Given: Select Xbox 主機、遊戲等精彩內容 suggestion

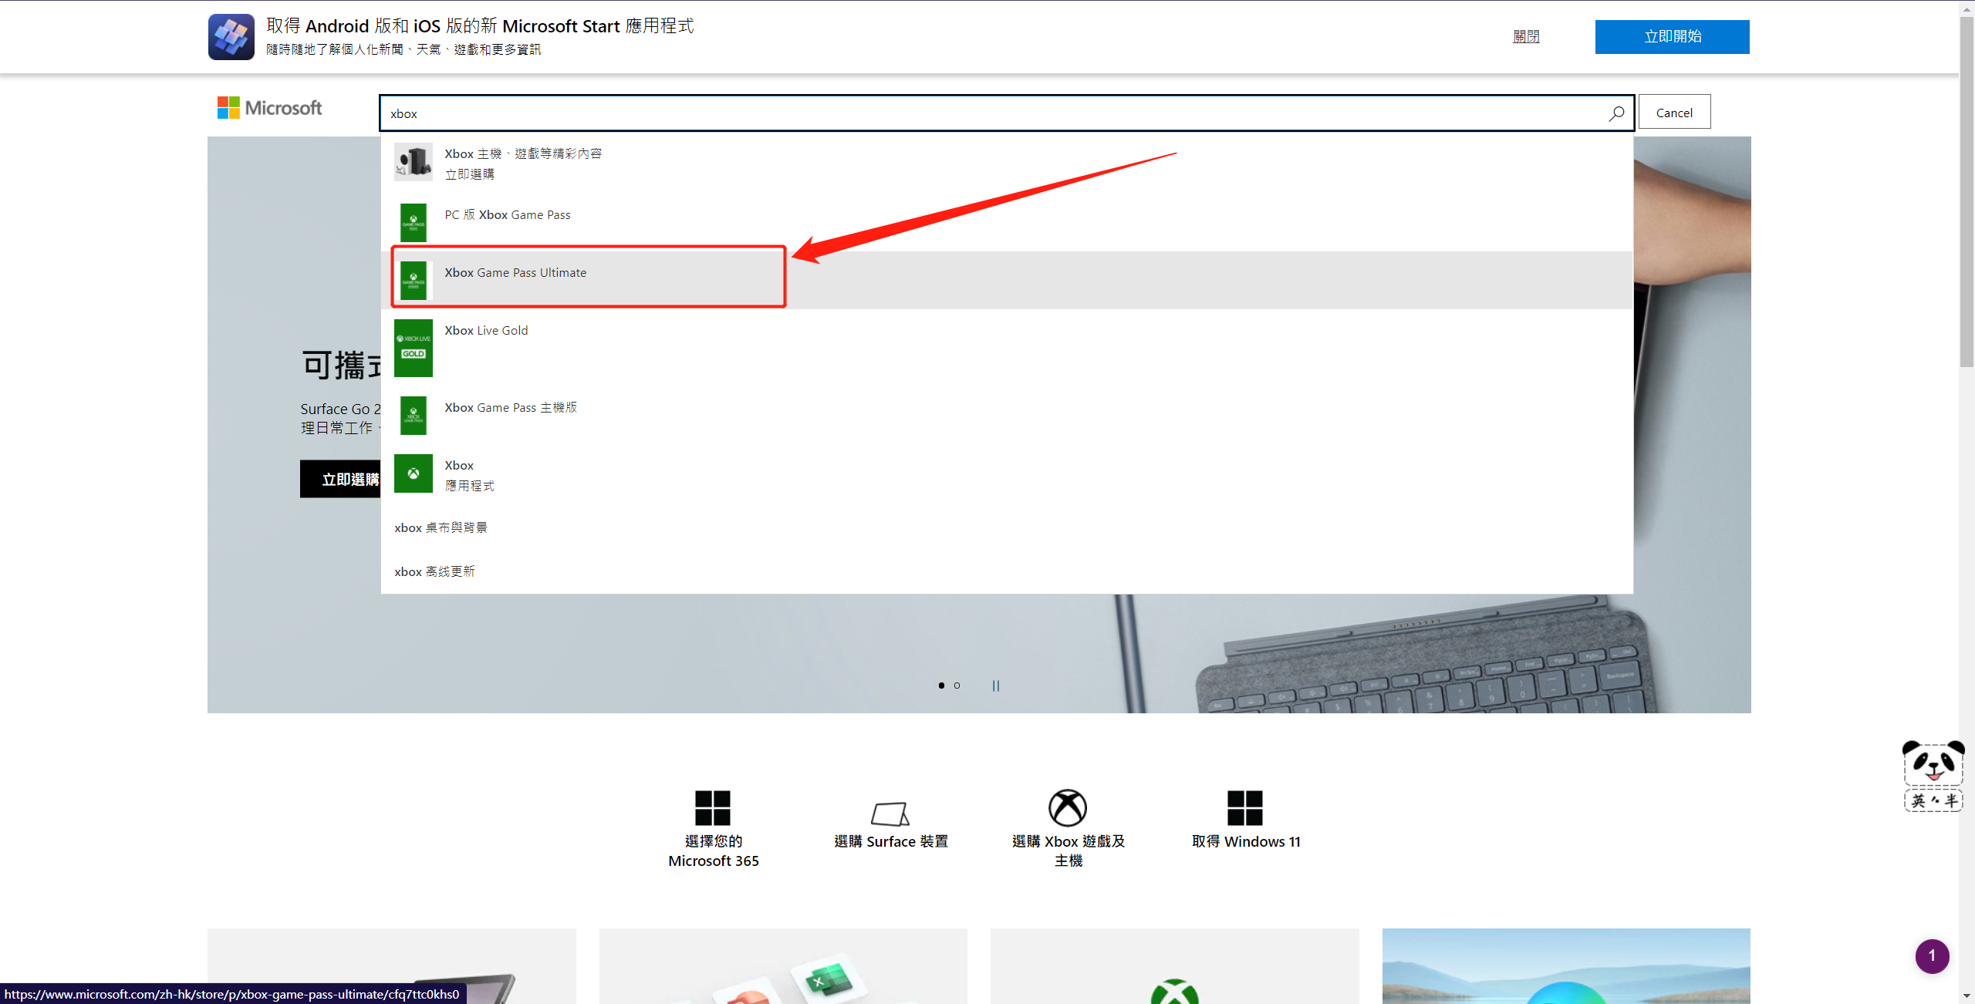Looking at the screenshot, I should pyautogui.click(x=1007, y=163).
